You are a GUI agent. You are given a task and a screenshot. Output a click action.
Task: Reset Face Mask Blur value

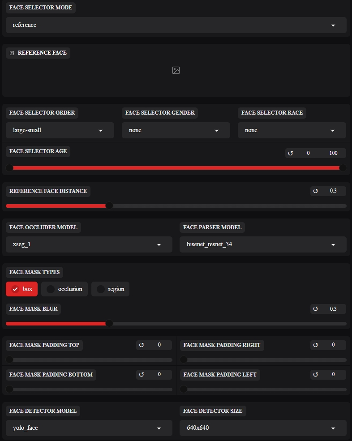[315, 309]
